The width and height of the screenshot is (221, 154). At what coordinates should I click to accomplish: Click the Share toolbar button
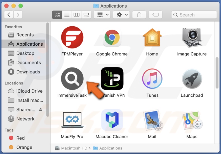coord(139,15)
